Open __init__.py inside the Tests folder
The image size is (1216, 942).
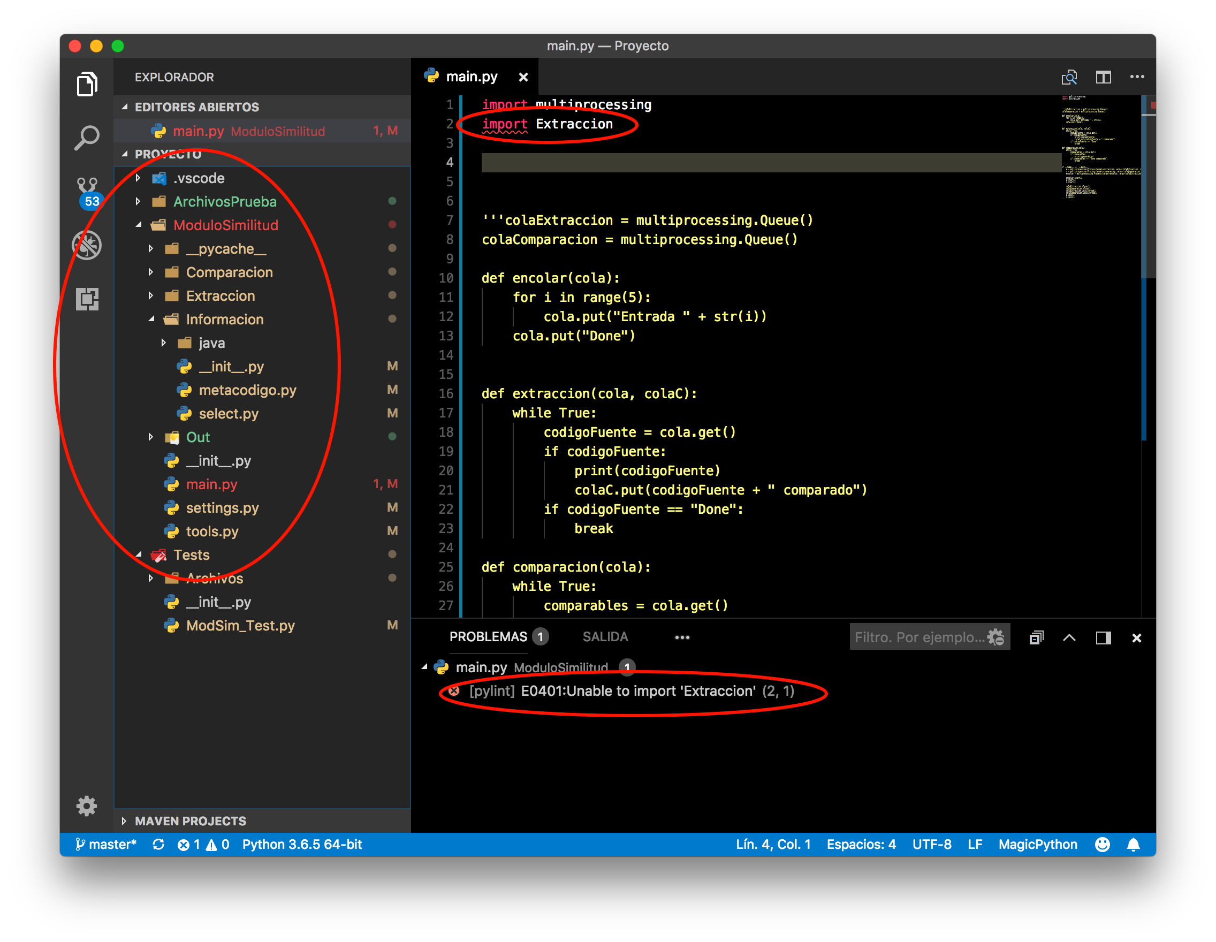point(218,602)
